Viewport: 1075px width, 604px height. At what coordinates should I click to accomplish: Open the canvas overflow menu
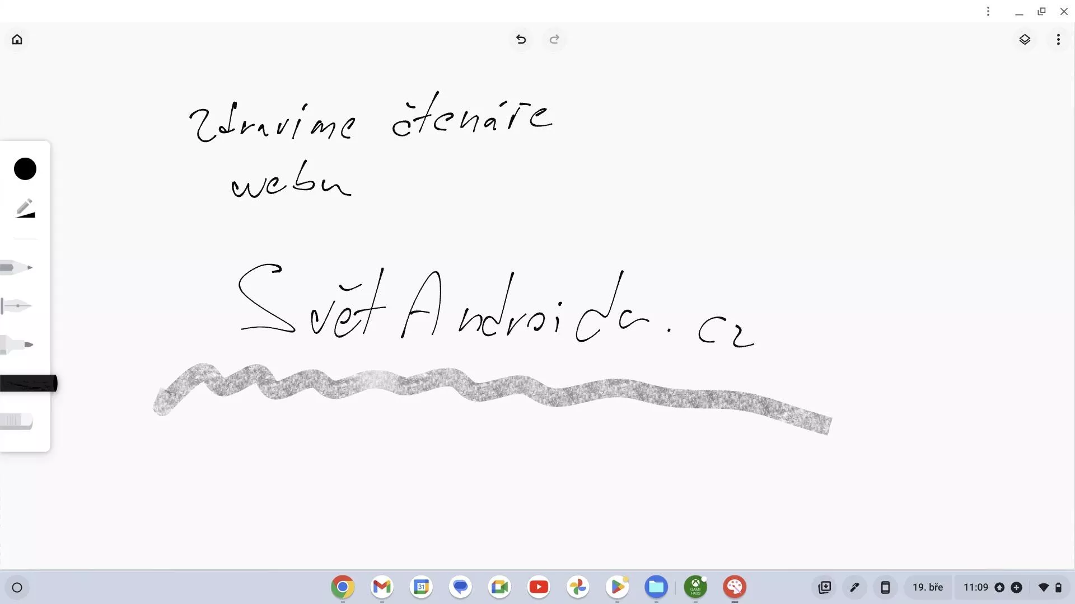point(1058,39)
